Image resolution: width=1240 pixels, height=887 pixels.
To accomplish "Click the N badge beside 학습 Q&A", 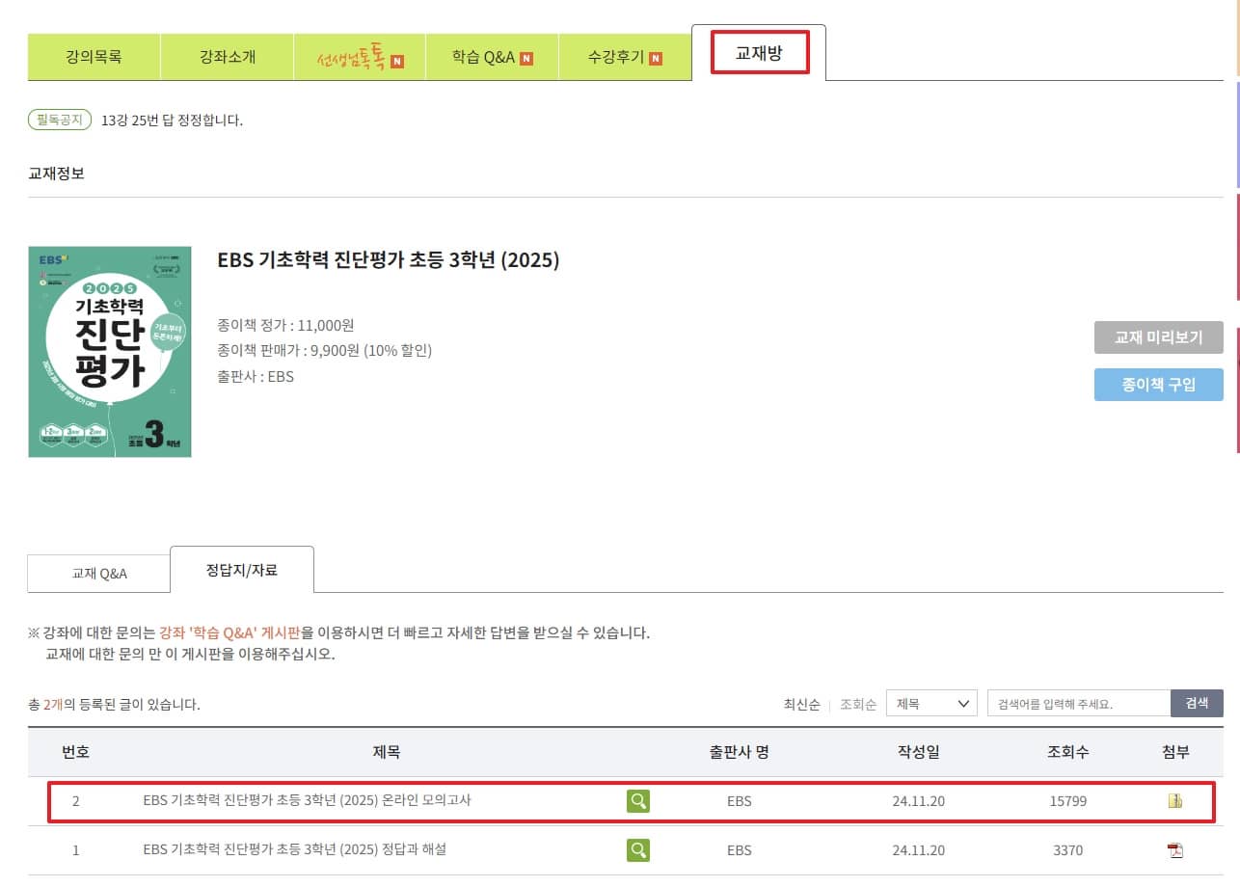I will click(526, 58).
